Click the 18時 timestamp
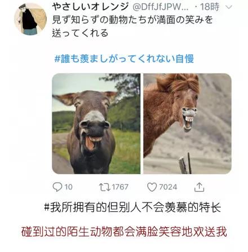 [x=210, y=7]
